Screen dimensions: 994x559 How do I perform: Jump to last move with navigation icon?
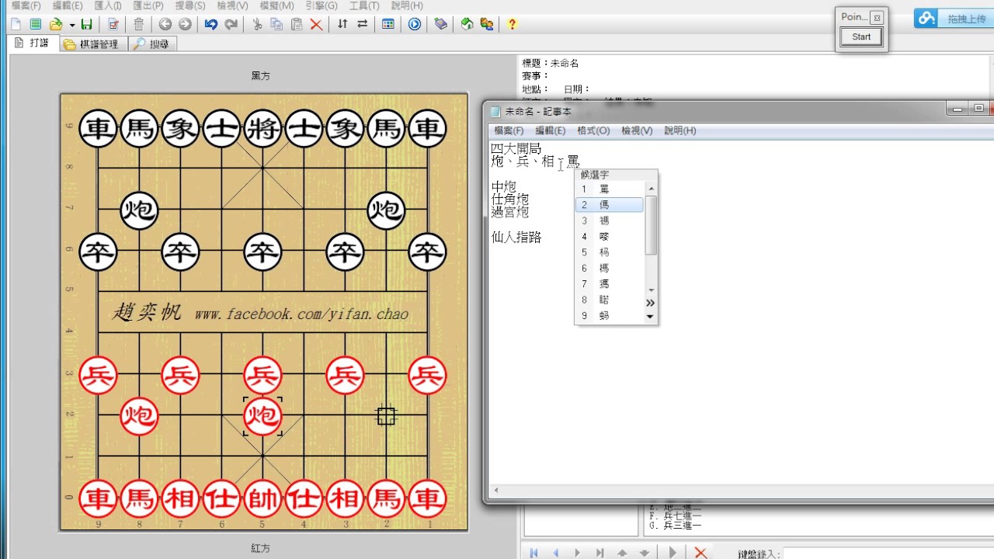pos(600,553)
